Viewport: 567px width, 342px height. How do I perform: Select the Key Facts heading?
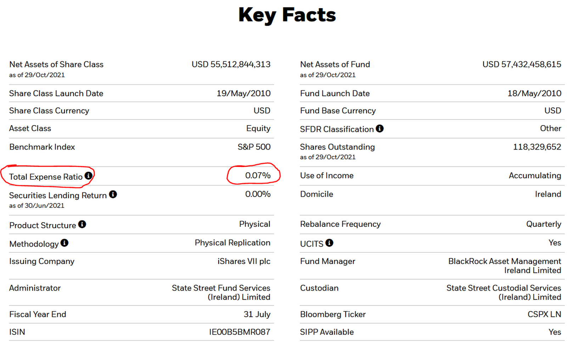[287, 15]
